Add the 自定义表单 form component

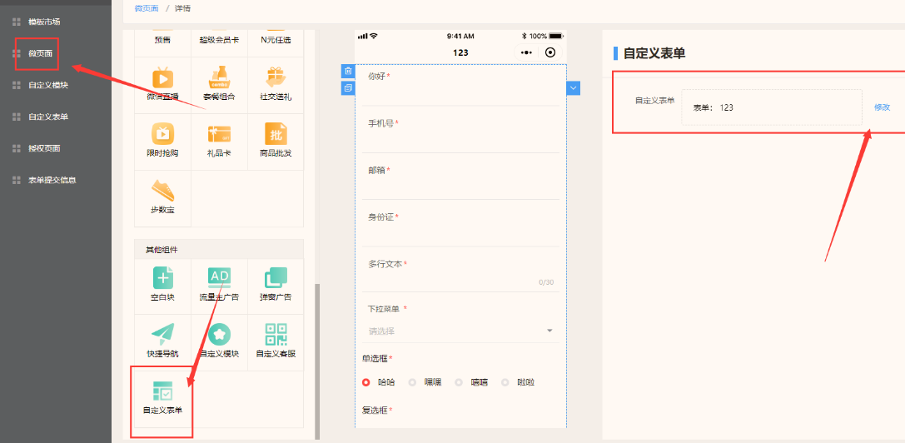click(x=162, y=399)
